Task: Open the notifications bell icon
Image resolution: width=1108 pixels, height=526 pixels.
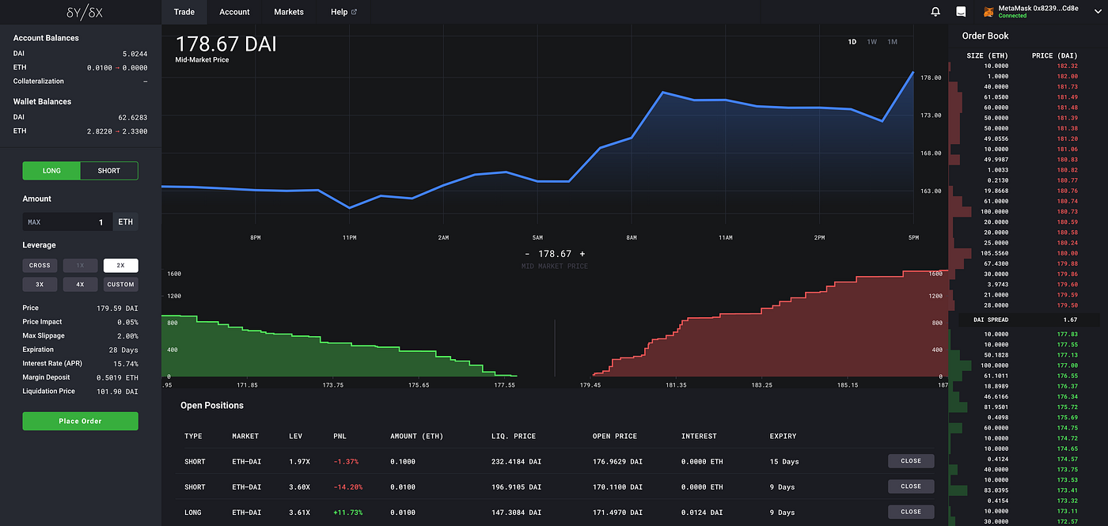Action: [935, 12]
